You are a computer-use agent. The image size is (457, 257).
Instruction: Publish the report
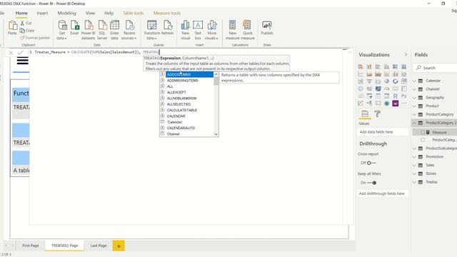pos(267,28)
